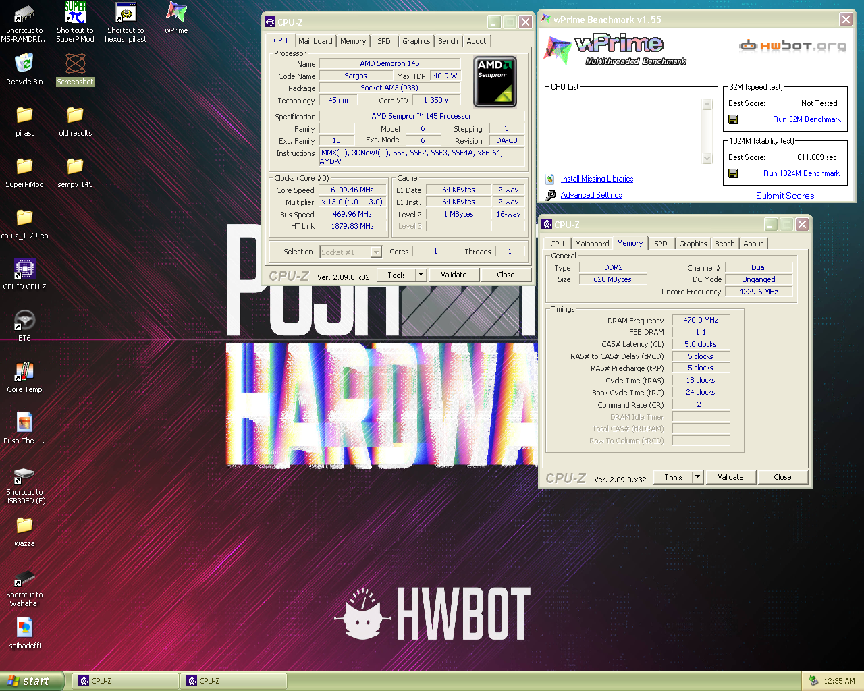The image size is (864, 691).
Task: Click the HWBOT.org logo in wPrime
Action: (x=793, y=46)
